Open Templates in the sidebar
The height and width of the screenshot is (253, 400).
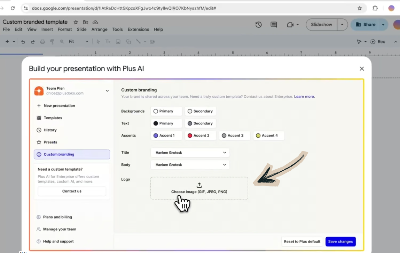pyautogui.click(x=72, y=118)
